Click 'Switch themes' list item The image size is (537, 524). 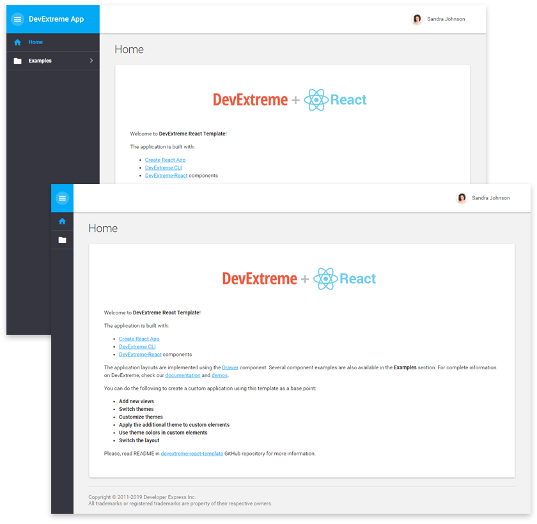[136, 410]
